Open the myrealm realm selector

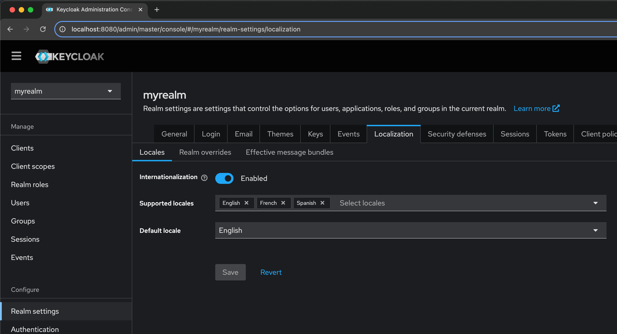click(x=66, y=91)
